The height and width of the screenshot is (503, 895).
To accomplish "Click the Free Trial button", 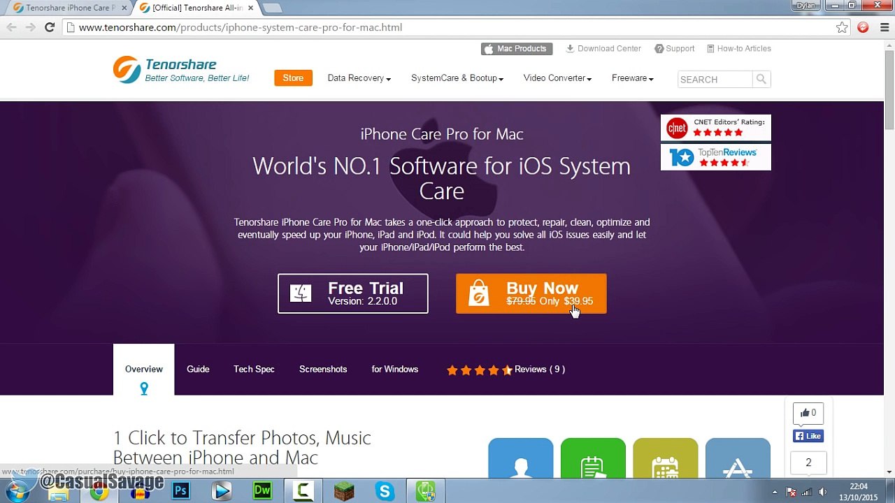I will tap(353, 293).
